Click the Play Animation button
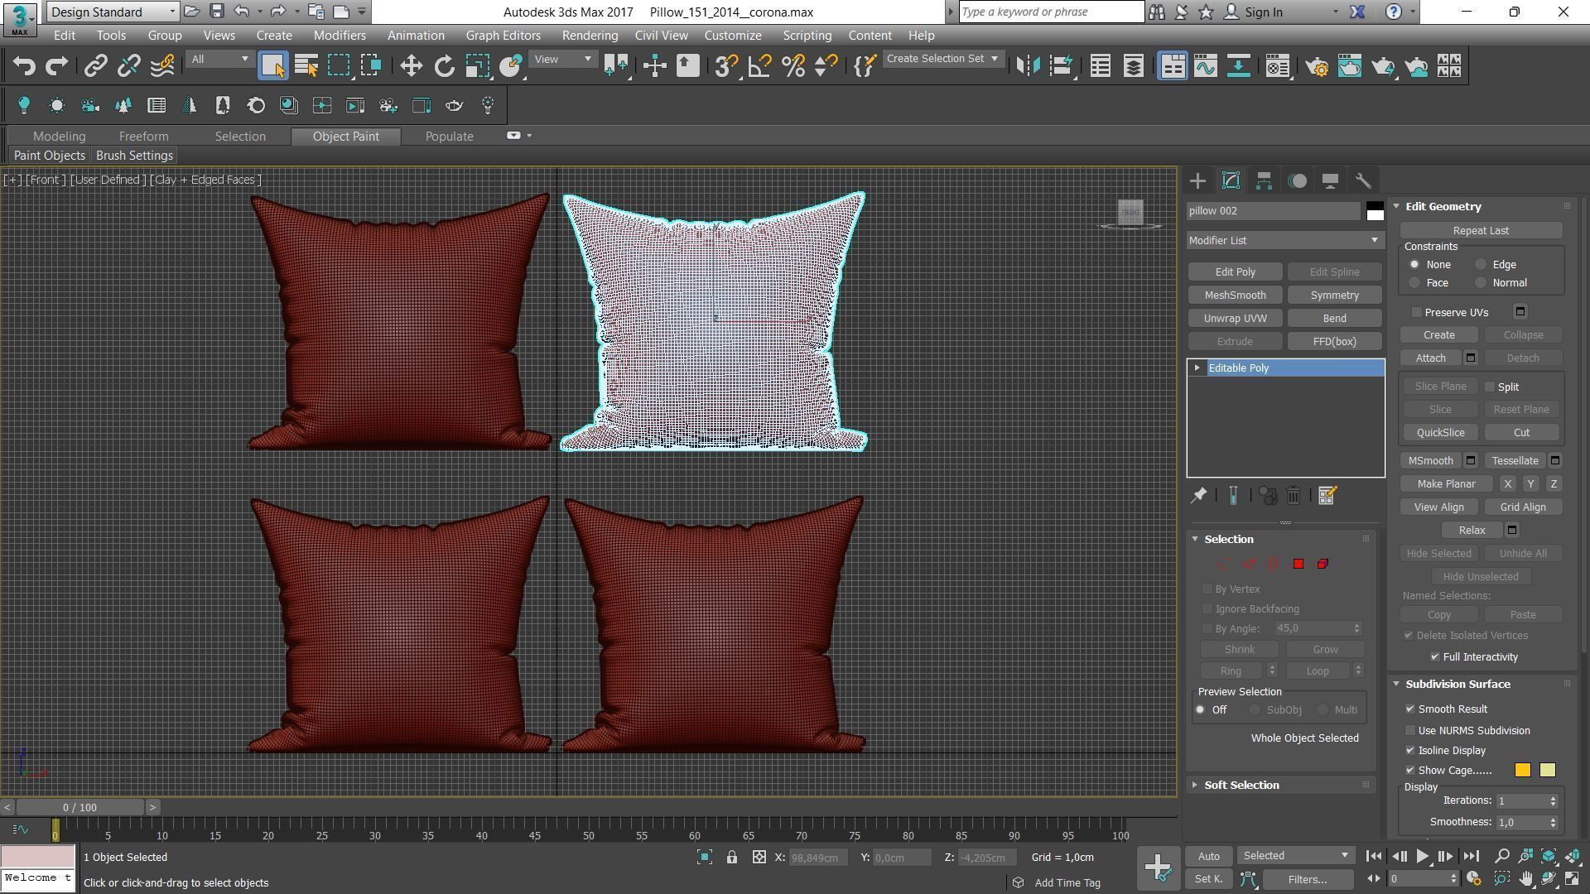Screen dimensions: 1590x894 [1422, 857]
